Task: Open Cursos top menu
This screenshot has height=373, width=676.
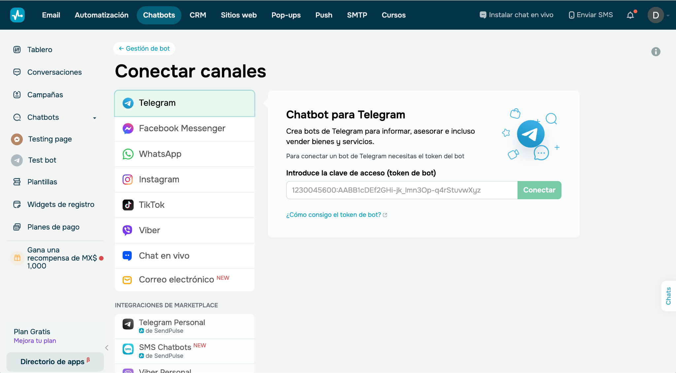Action: tap(394, 15)
